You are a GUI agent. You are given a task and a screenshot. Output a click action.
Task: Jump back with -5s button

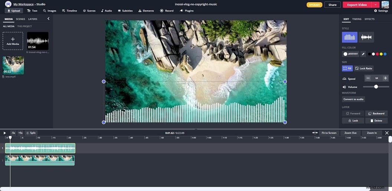[x=13, y=133]
